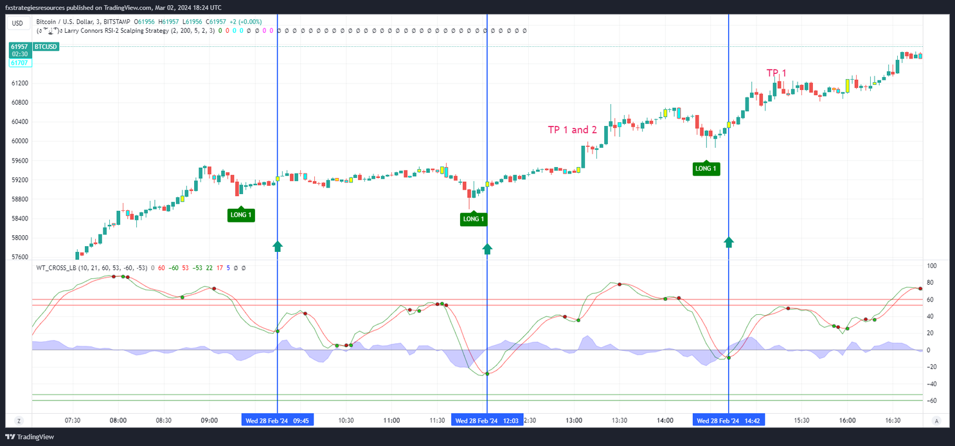Image resolution: width=955 pixels, height=446 pixels.
Task: Select the LONG 1 label near the 12:03 dip
Action: click(473, 219)
